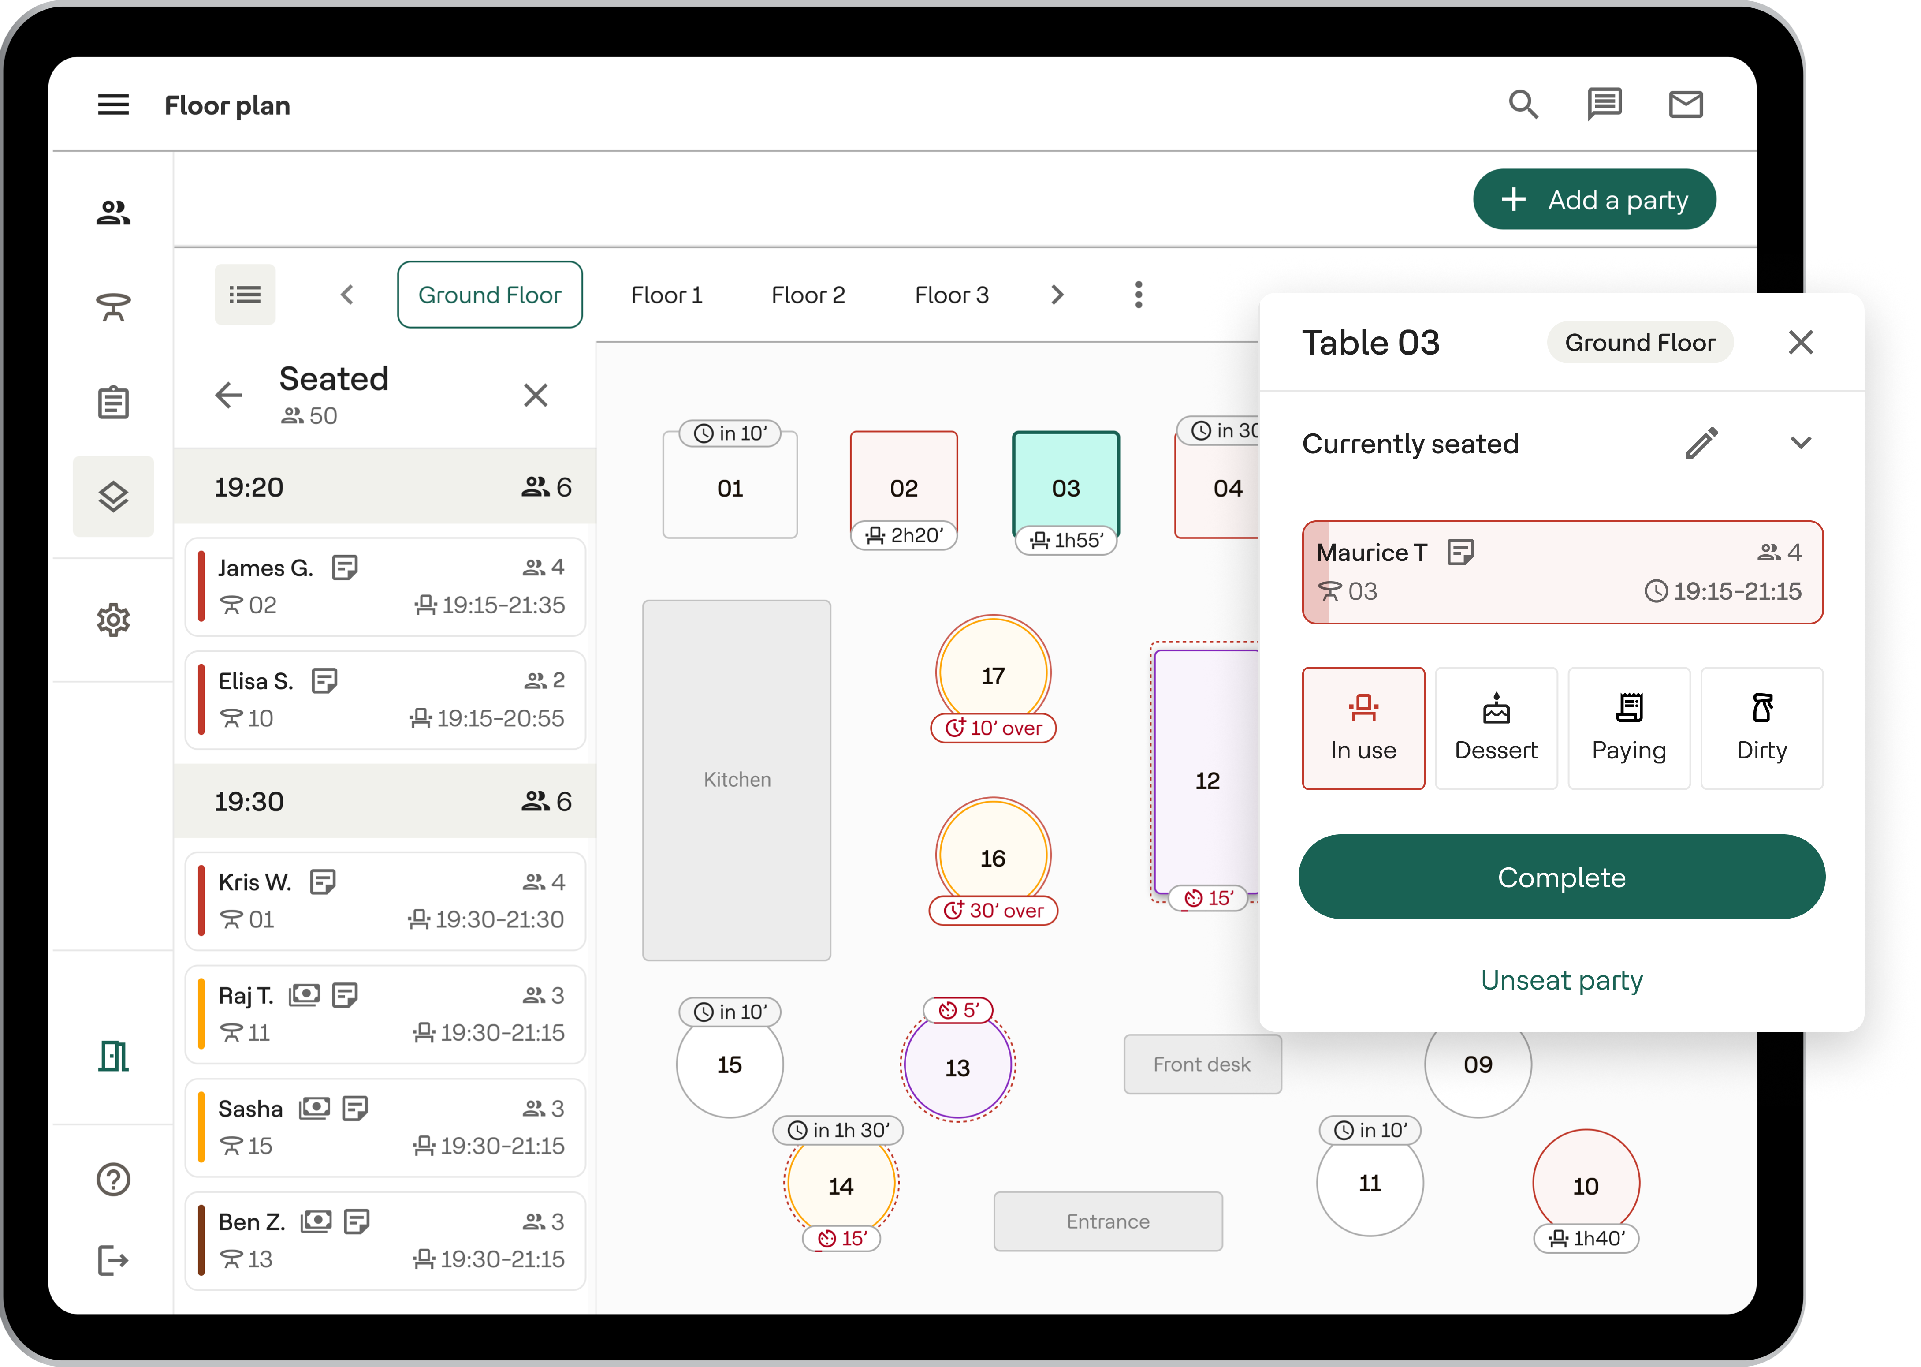This screenshot has height=1367, width=1921.
Task: Open the chat messages icon
Action: pyautogui.click(x=1605, y=105)
